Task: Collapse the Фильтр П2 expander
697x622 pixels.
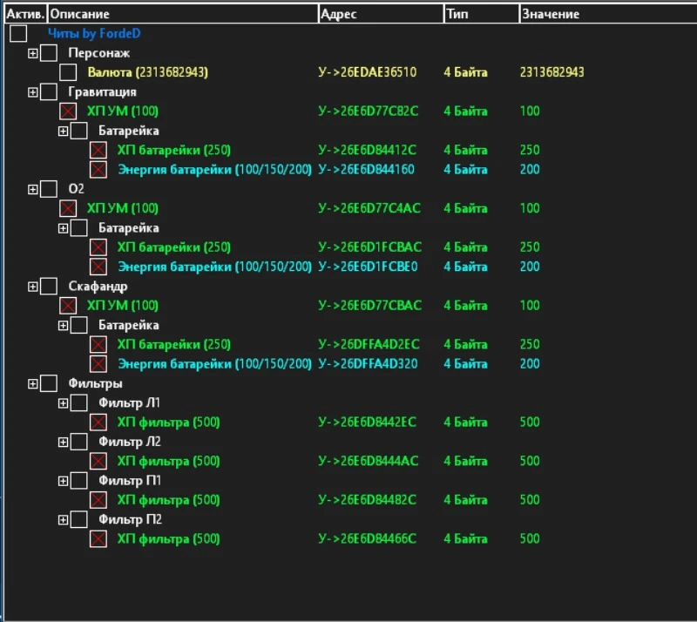Action: point(63,520)
